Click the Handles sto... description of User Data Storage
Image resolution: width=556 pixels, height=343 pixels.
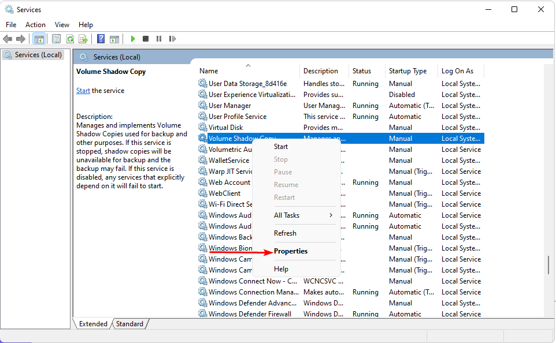[324, 84]
